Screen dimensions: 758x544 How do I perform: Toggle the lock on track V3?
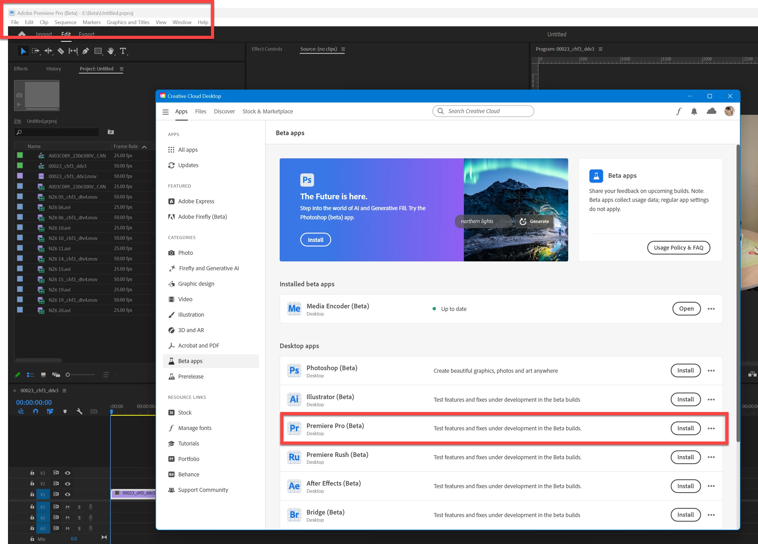click(32, 473)
